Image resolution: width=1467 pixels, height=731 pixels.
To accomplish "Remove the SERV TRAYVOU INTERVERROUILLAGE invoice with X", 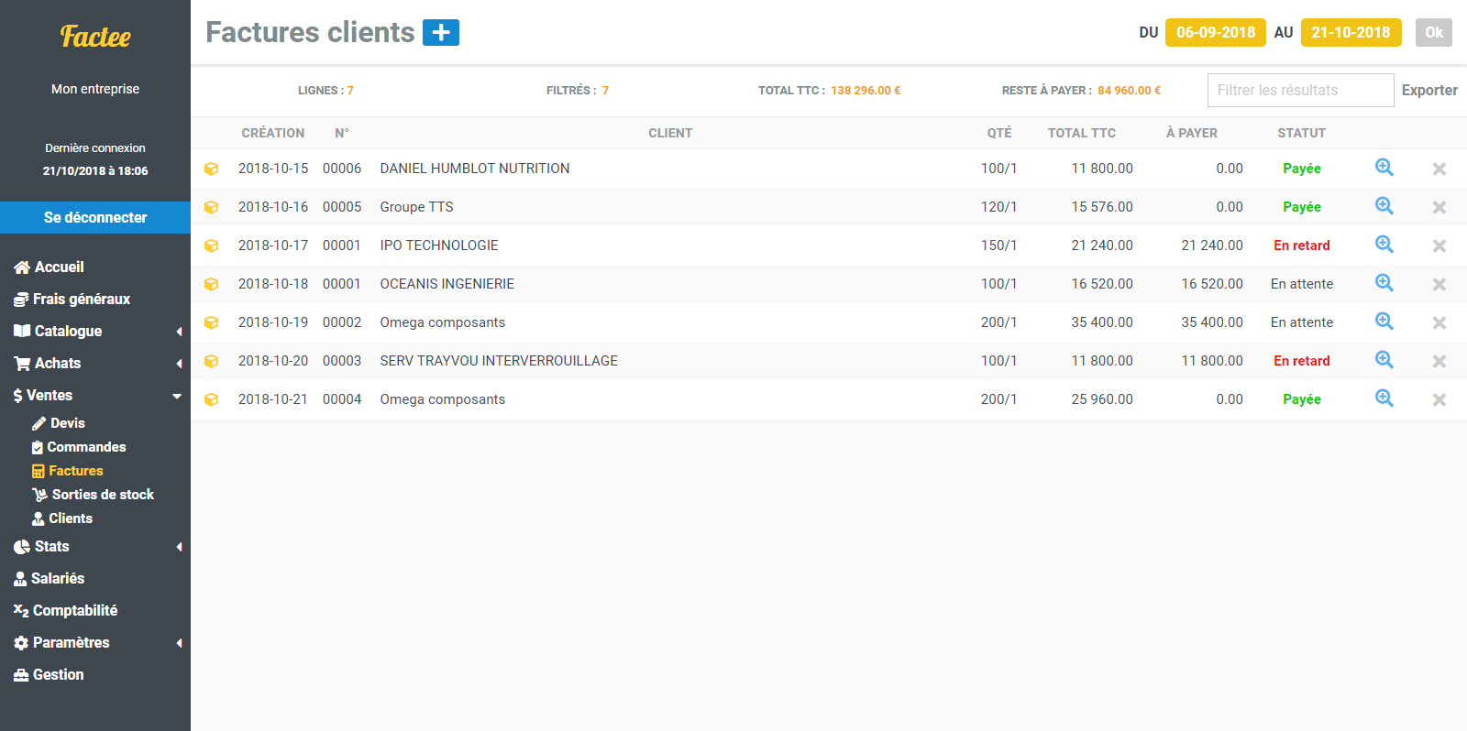I will [1439, 361].
